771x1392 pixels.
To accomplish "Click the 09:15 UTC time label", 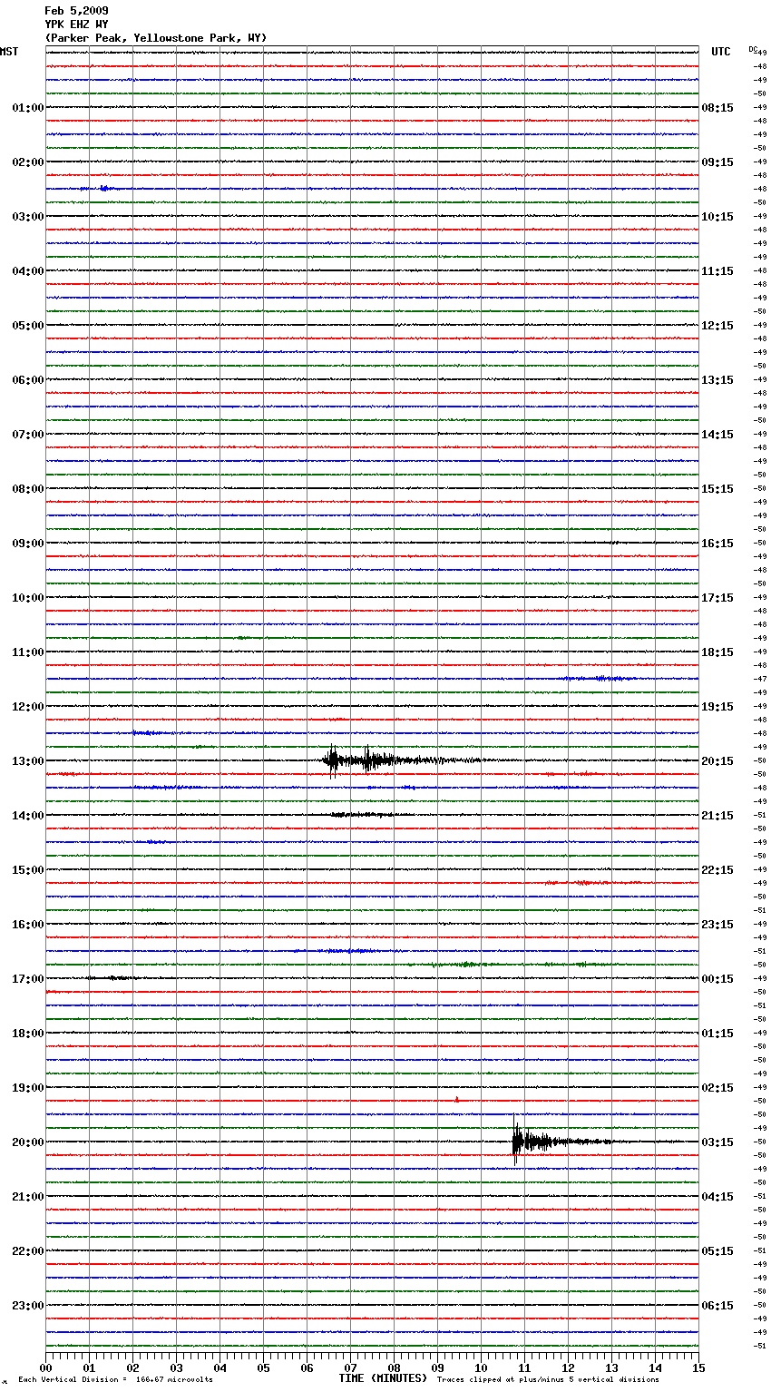I will coord(717,162).
